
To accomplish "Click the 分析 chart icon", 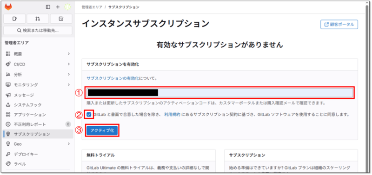I will [x=8, y=74].
